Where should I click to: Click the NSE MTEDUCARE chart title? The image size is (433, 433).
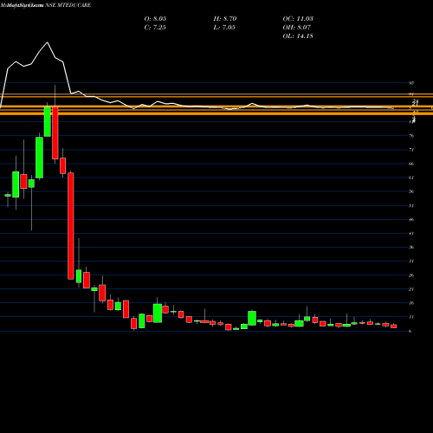tap(68, 5)
